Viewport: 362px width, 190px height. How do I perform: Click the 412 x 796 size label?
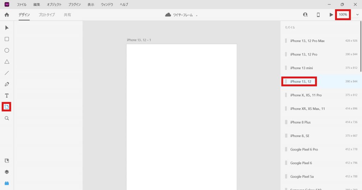pyautogui.click(x=351, y=163)
